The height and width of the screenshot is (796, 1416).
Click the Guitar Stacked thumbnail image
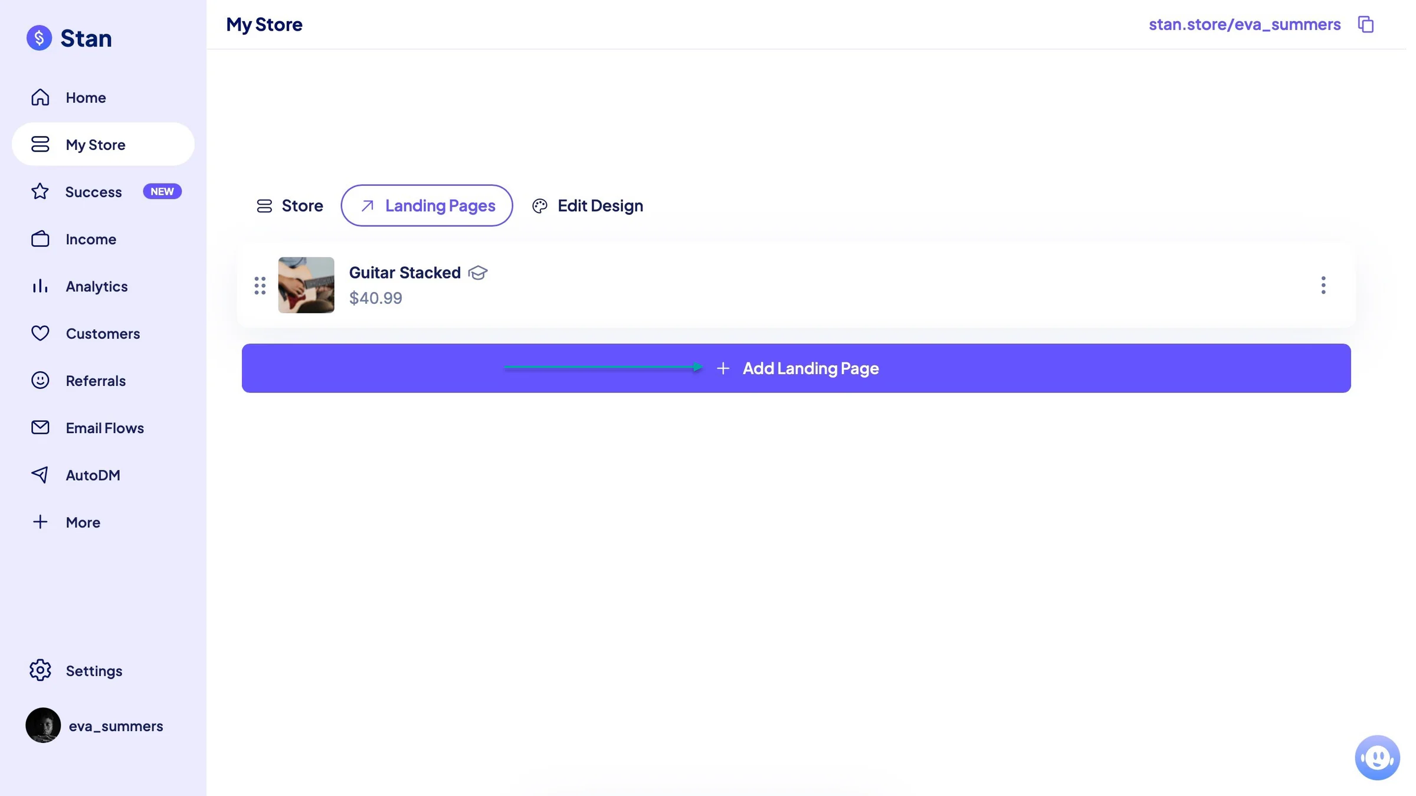click(306, 285)
